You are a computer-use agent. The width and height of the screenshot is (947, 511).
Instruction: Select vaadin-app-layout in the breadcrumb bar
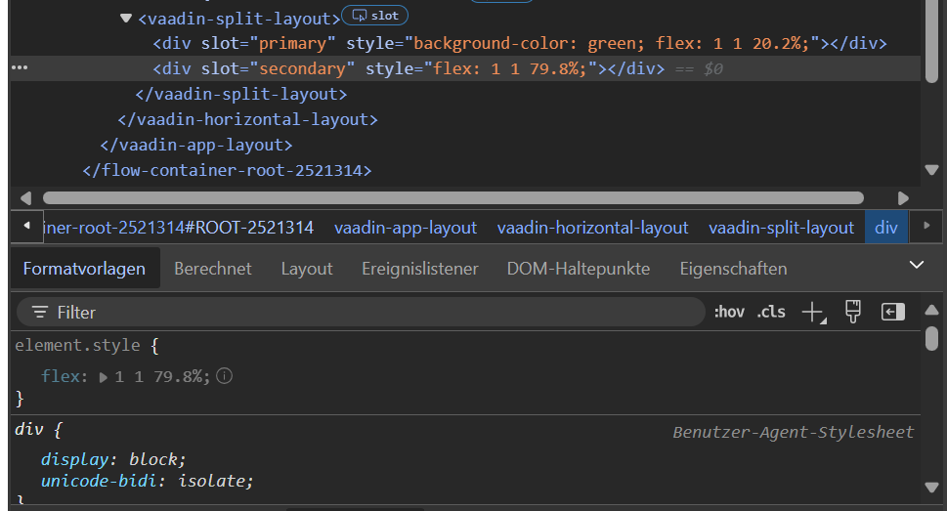tap(405, 228)
